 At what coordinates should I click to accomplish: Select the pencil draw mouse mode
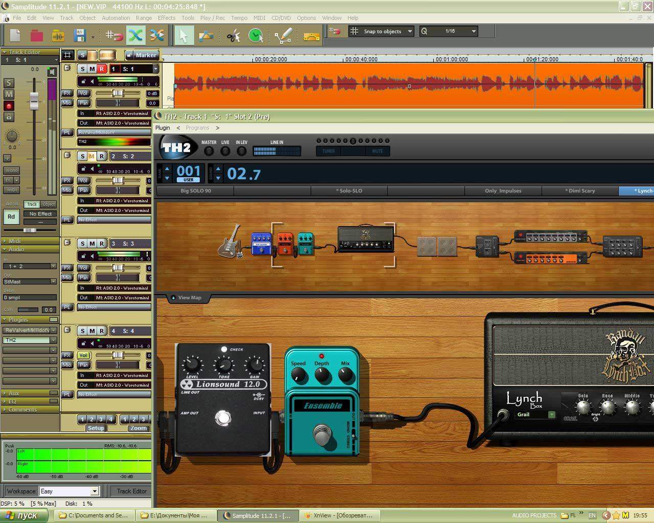point(283,35)
